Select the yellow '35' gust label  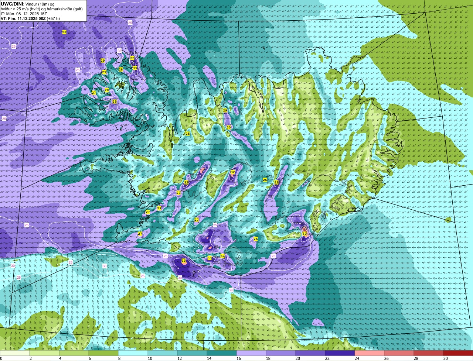(x=210, y=258)
